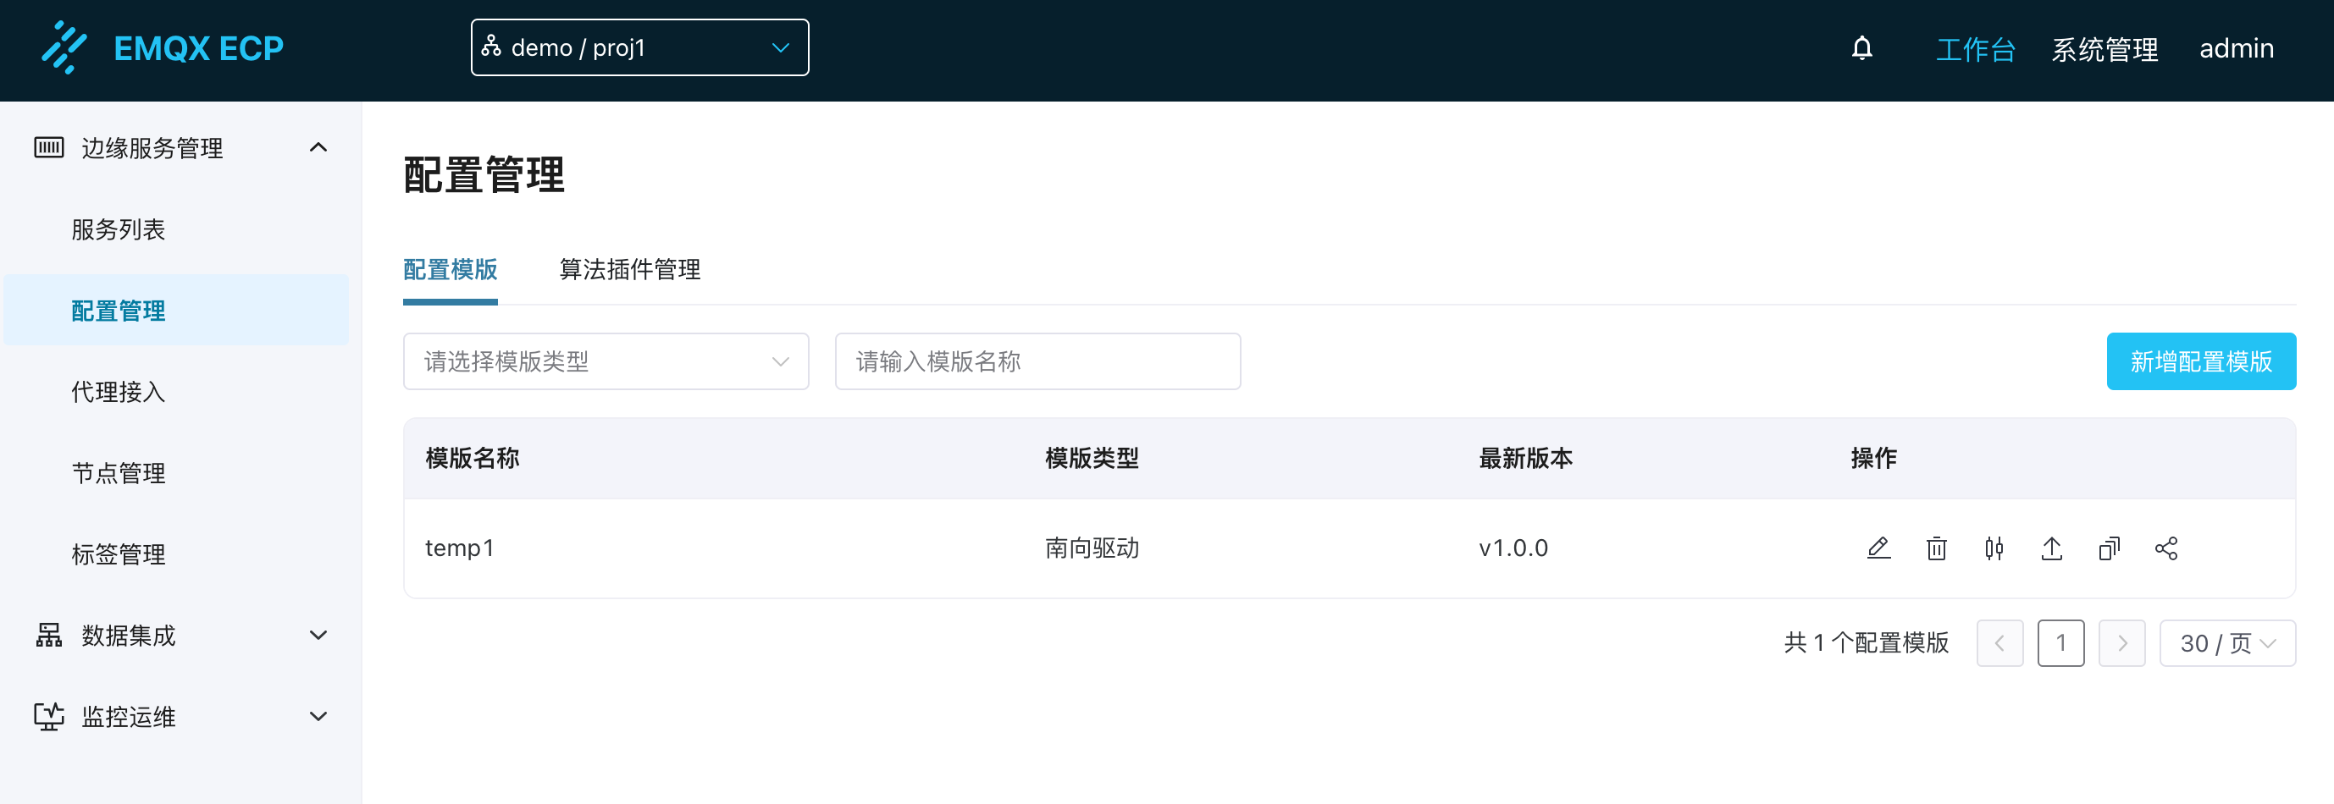Click the 南向驱动 template type cell
The image size is (2334, 804).
(1092, 548)
